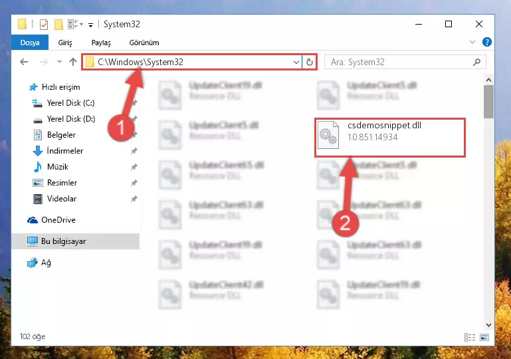Select Ağ in the navigation pane
This screenshot has width=511, height=359.
pyautogui.click(x=46, y=263)
